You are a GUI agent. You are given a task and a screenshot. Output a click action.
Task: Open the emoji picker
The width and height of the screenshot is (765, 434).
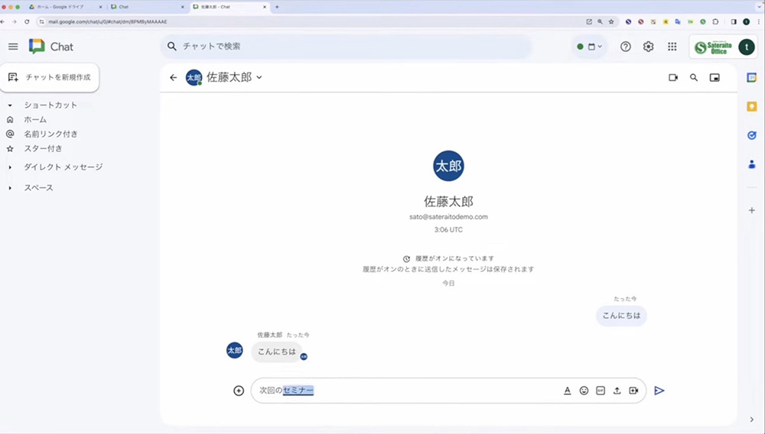(x=584, y=390)
